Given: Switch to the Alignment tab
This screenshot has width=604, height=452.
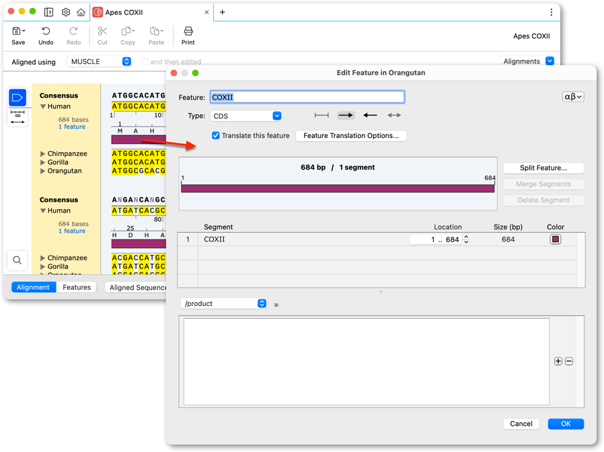Looking at the screenshot, I should pos(33,287).
